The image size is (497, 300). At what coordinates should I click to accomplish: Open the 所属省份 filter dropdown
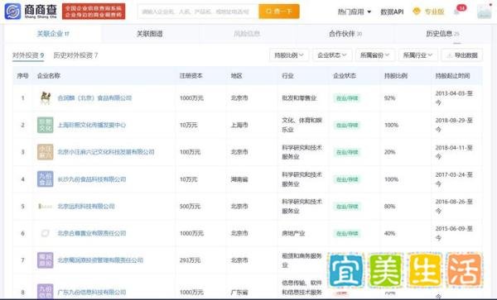375,55
